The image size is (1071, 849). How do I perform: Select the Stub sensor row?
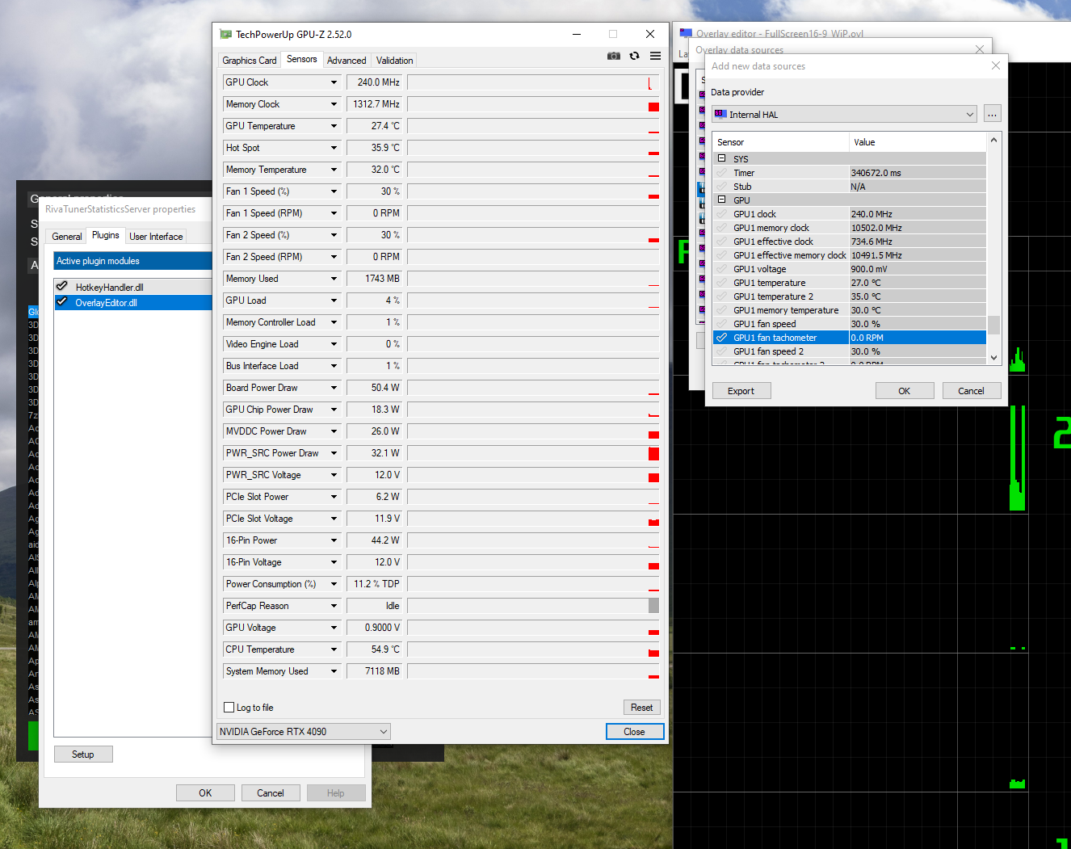pyautogui.click(x=850, y=187)
